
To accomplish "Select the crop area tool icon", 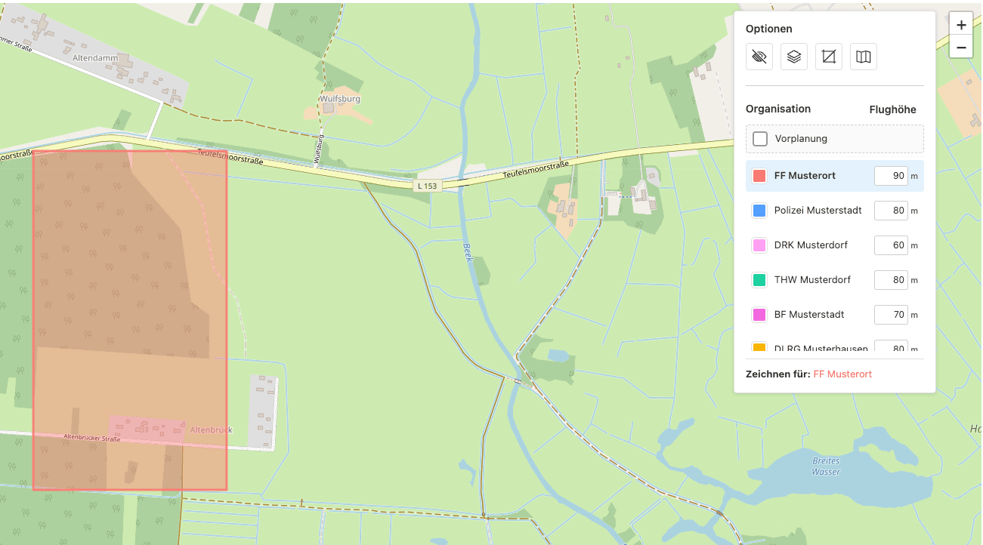I will (829, 57).
